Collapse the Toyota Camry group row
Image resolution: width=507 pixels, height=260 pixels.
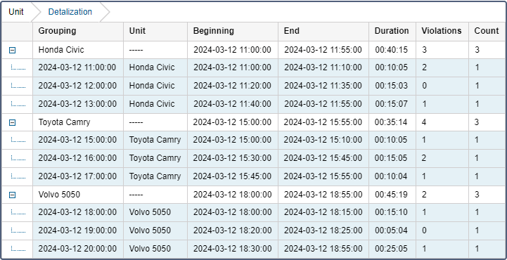pyautogui.click(x=12, y=122)
